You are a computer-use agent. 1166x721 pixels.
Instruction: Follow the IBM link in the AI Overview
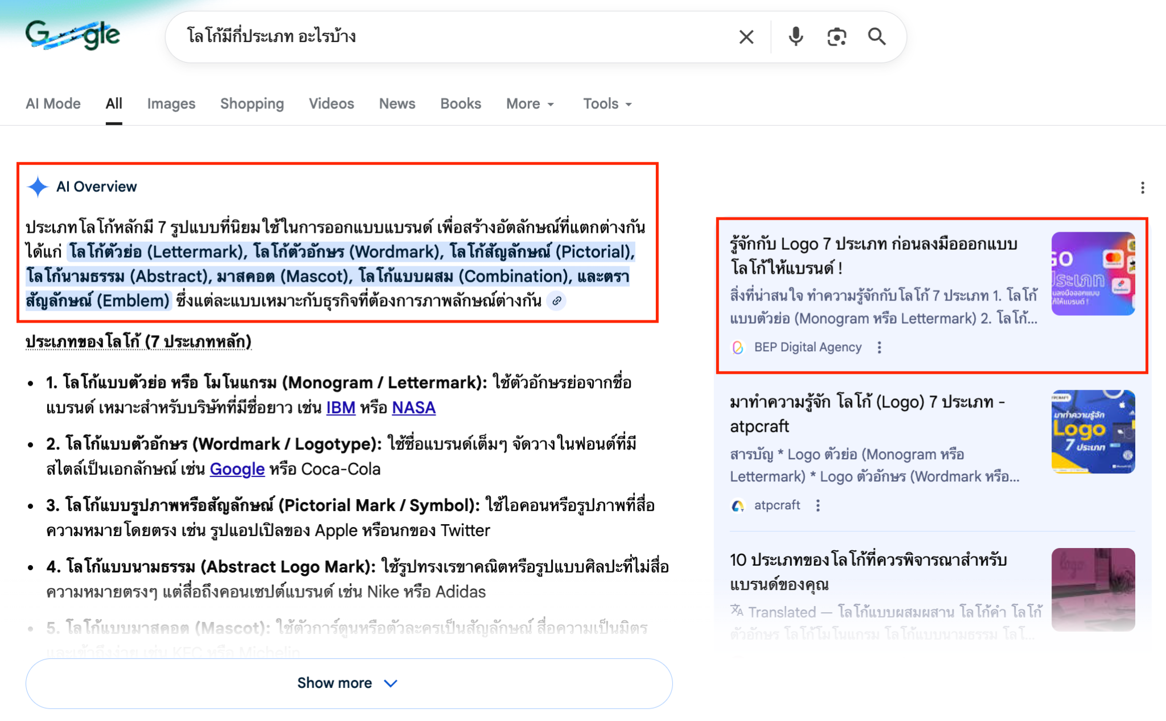coord(340,407)
